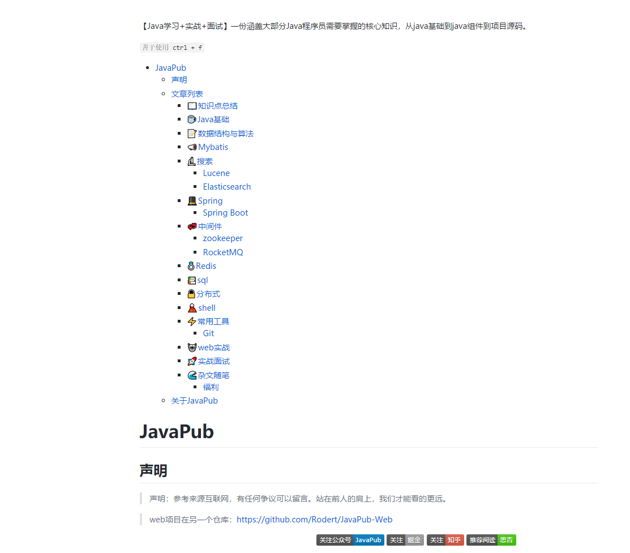Open 文章列表 contents link
The width and height of the screenshot is (630, 553).
click(187, 93)
